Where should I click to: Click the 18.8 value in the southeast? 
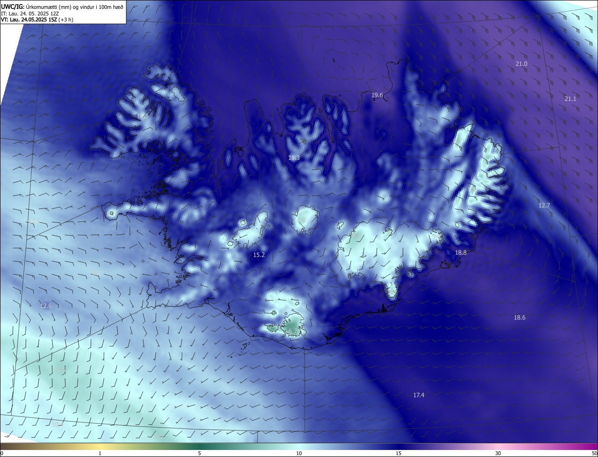(x=461, y=253)
